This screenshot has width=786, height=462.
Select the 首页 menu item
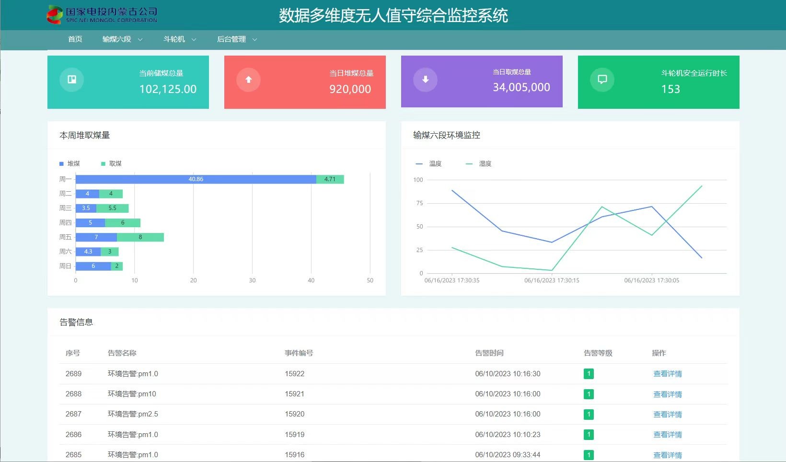click(74, 39)
